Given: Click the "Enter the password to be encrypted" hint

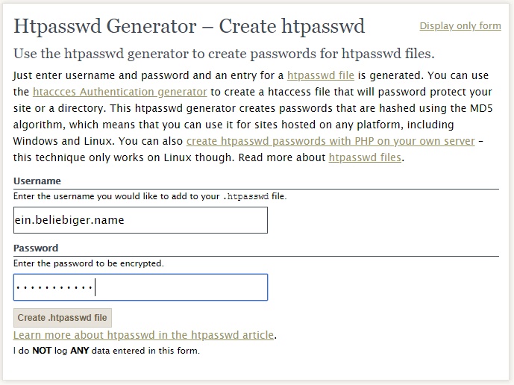Looking at the screenshot, I should pos(89,263).
